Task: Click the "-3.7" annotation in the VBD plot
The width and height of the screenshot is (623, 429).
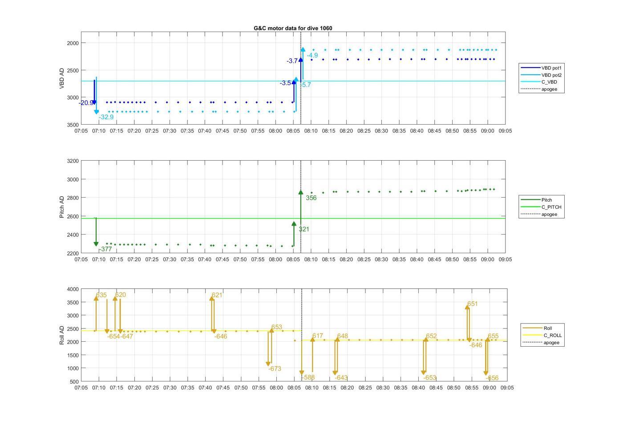Action: [x=292, y=61]
